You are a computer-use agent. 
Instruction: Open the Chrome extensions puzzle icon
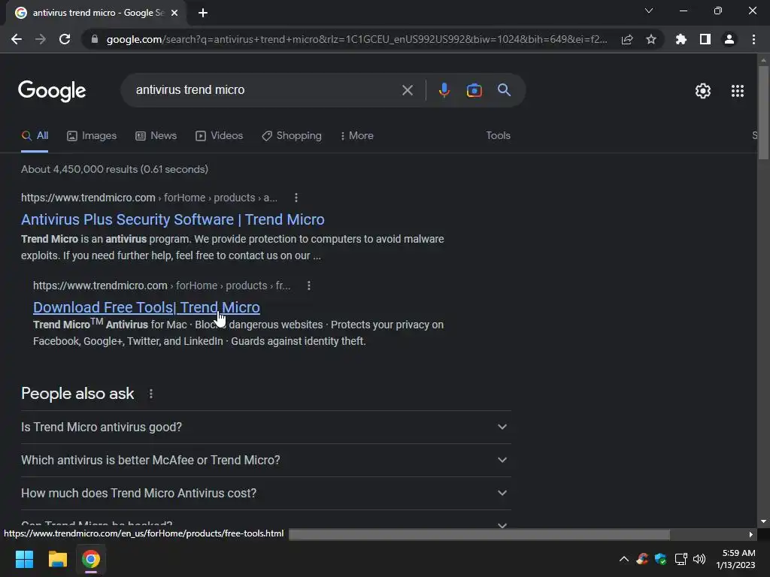681,39
